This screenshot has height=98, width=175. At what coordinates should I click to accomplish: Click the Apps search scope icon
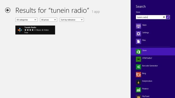coord(138,26)
